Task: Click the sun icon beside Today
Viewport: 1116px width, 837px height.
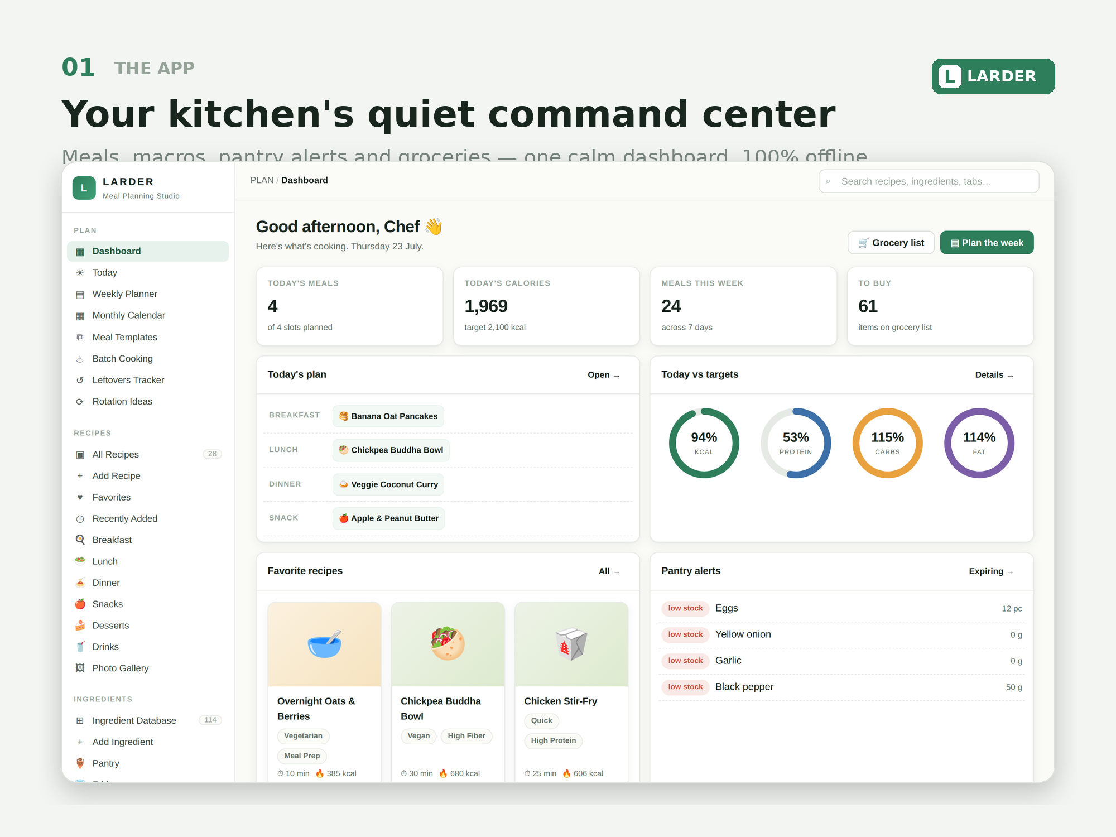Action: [x=80, y=273]
